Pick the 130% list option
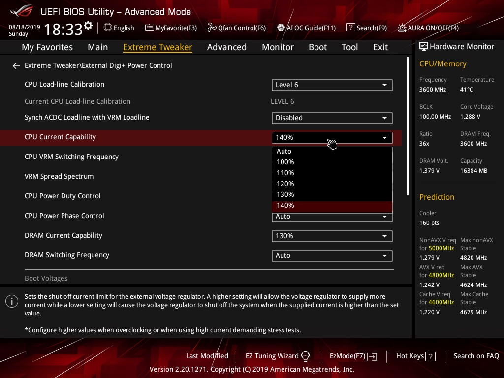The height and width of the screenshot is (378, 504). [332, 195]
